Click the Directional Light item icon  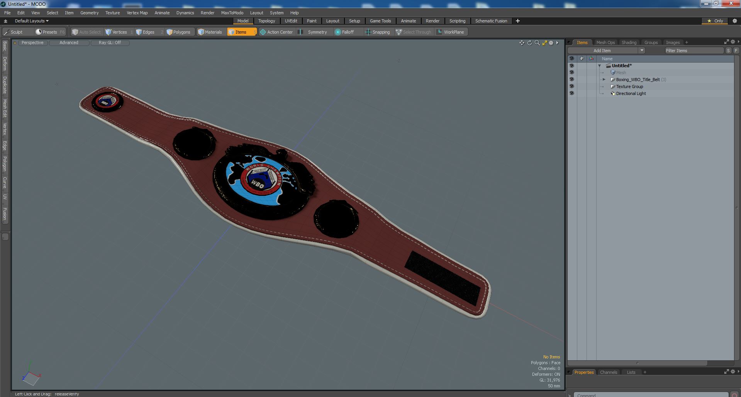613,93
